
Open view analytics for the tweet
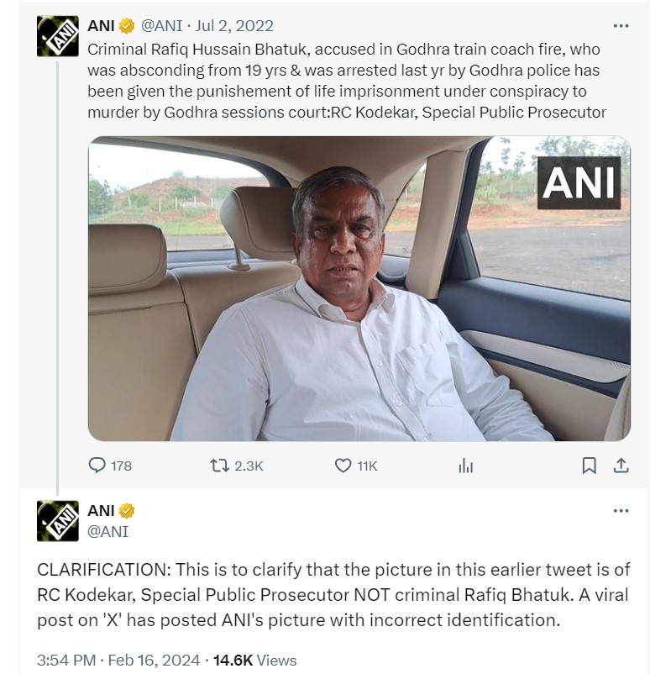tap(464, 466)
